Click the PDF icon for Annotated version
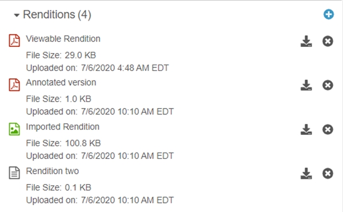 click(x=14, y=85)
